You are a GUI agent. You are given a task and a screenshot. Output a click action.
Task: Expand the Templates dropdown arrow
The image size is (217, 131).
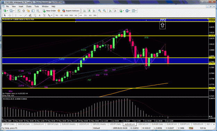pyautogui.click(x=136, y=11)
